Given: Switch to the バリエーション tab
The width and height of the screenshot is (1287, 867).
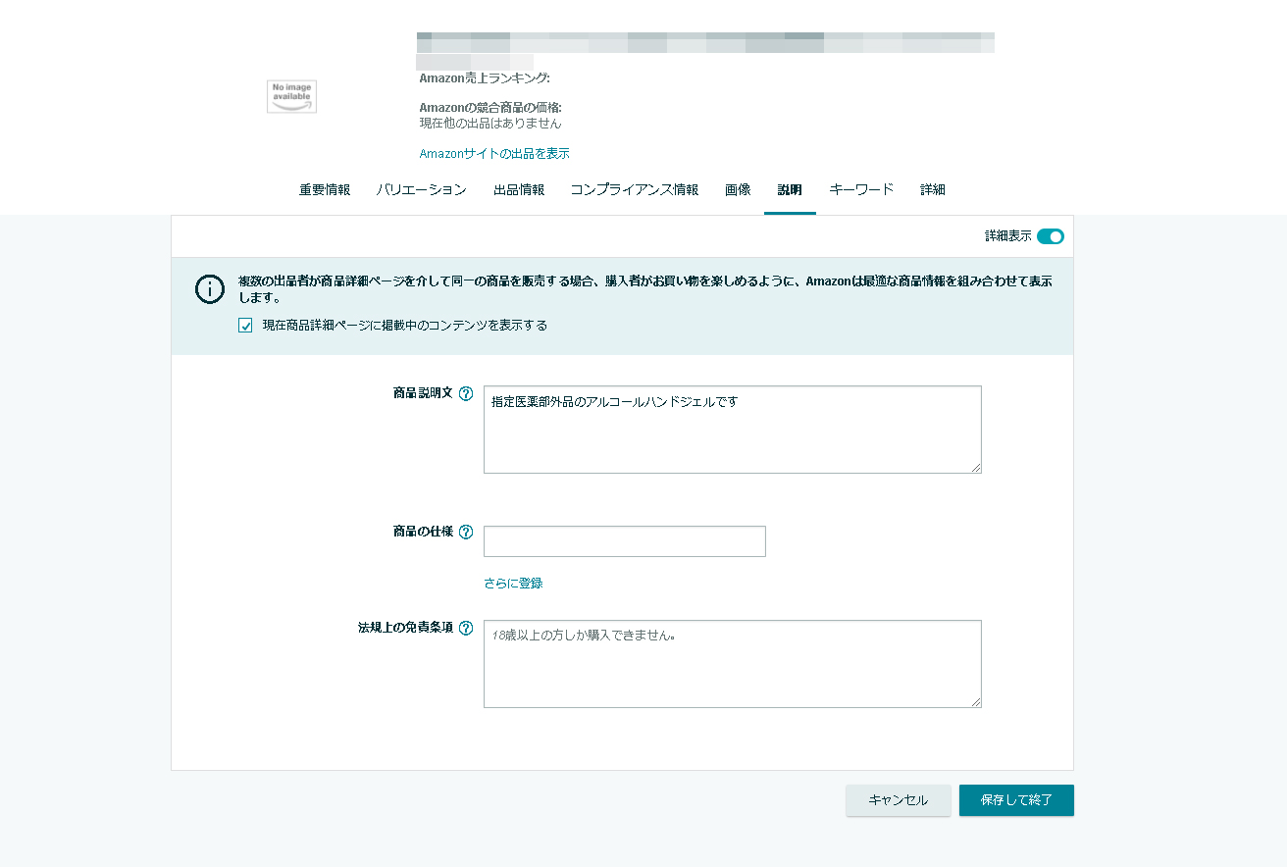Looking at the screenshot, I should click(421, 190).
